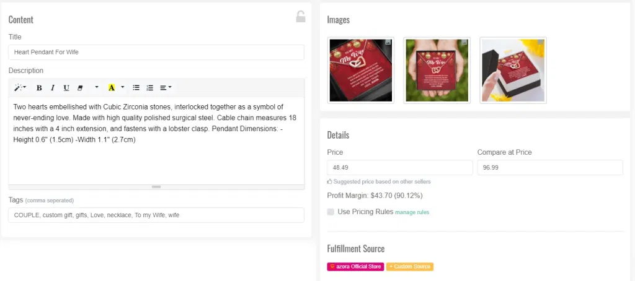
Task: Open the manage rules link
Action: pos(412,212)
